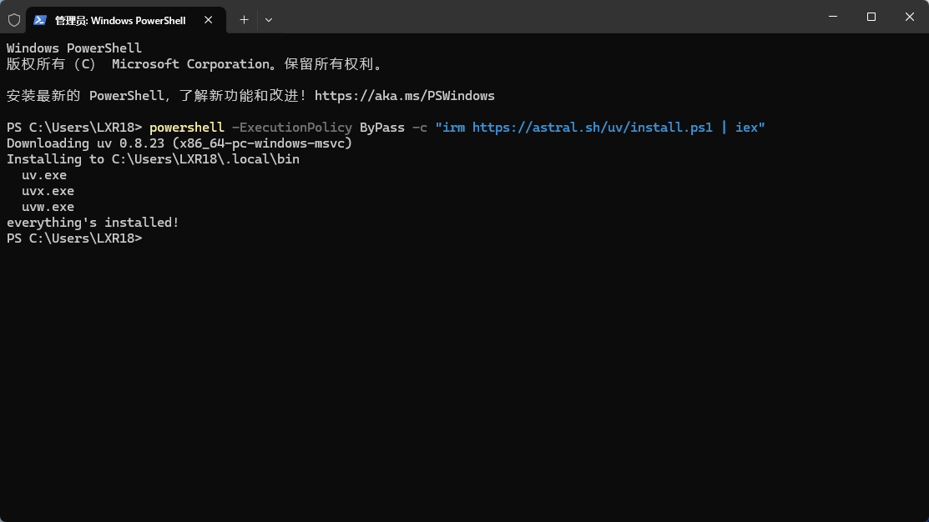The image size is (929, 522).
Task: Click the 'uv.exe' output line
Action: (x=44, y=175)
